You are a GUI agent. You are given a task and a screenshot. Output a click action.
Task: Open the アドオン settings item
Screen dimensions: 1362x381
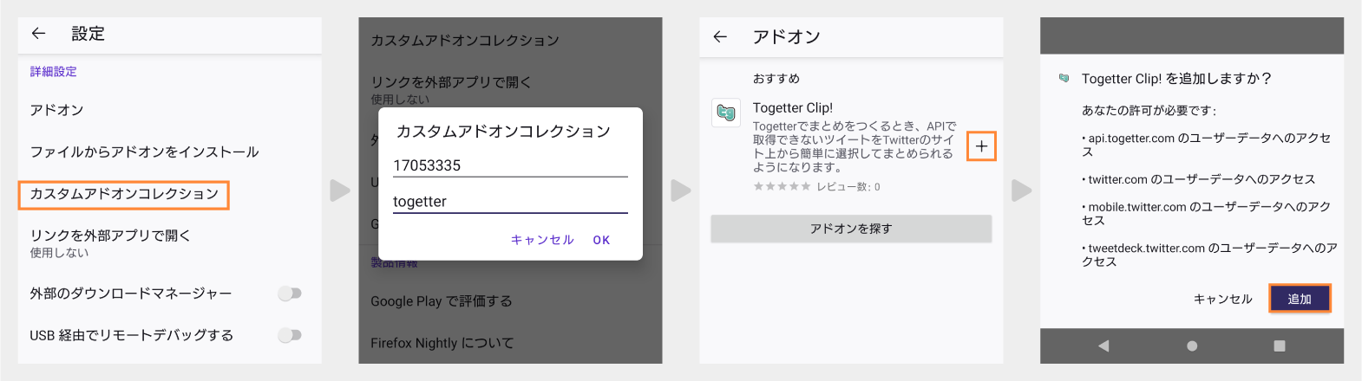[x=57, y=110]
